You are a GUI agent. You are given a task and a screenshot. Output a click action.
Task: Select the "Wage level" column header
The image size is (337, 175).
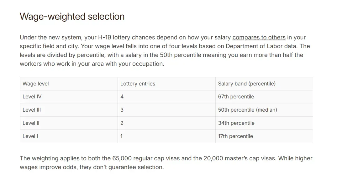(36, 84)
